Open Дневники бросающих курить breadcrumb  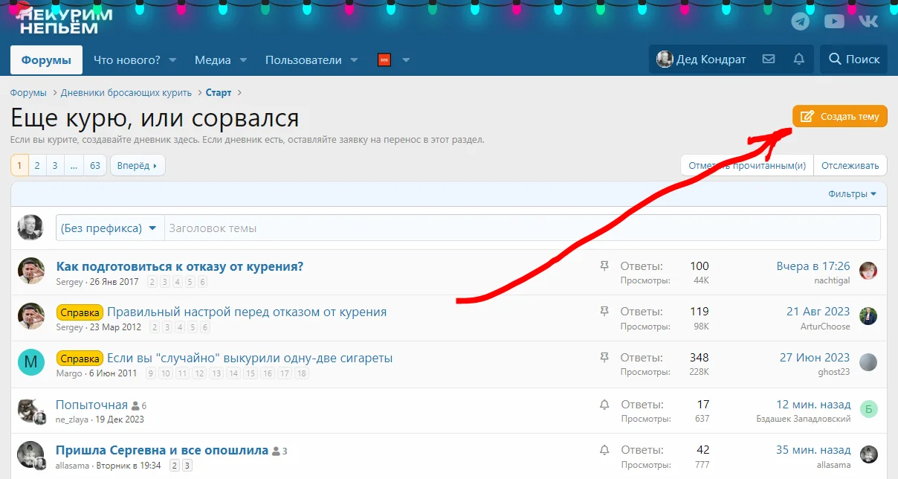126,93
